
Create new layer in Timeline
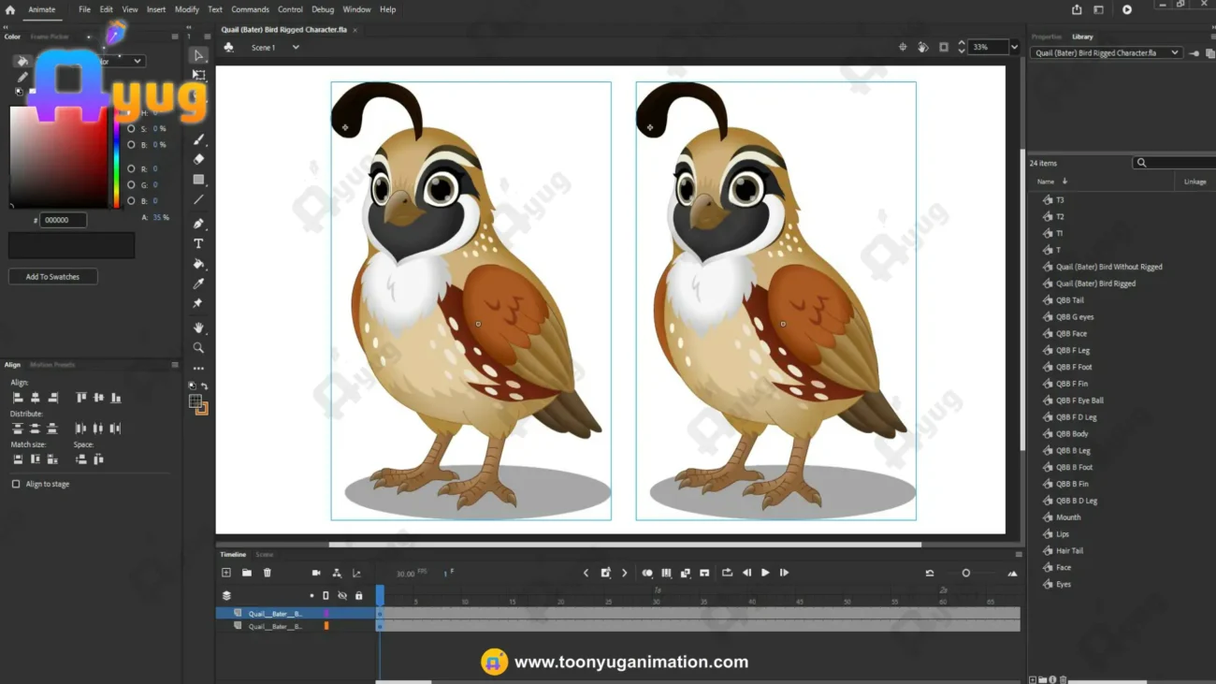[226, 573]
